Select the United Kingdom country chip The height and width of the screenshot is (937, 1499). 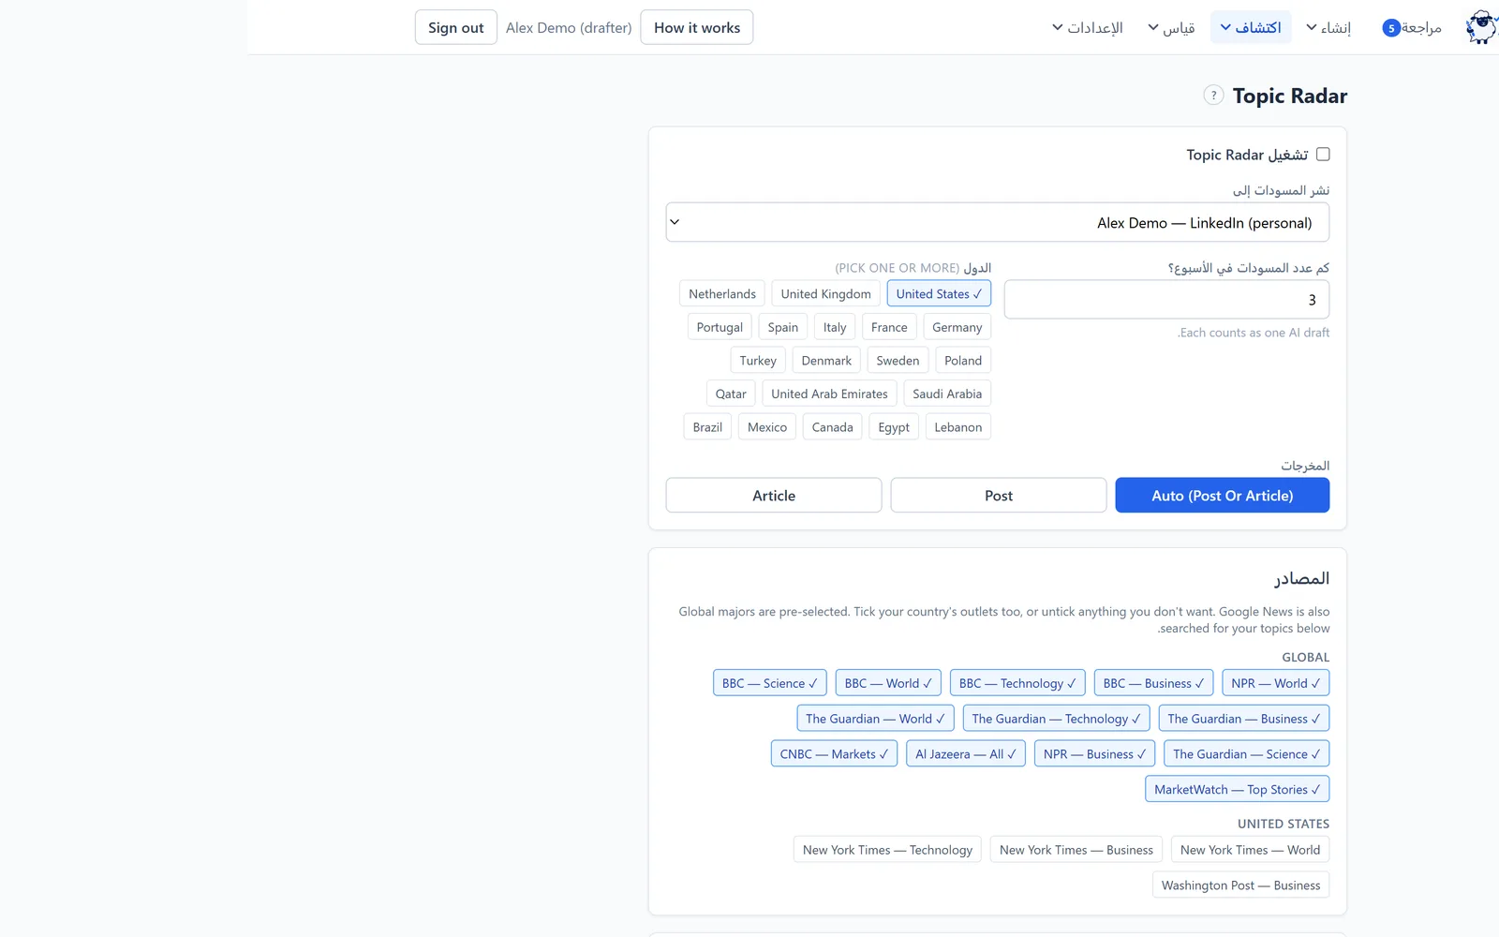click(826, 294)
